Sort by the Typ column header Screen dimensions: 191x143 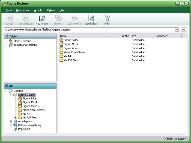(143, 36)
